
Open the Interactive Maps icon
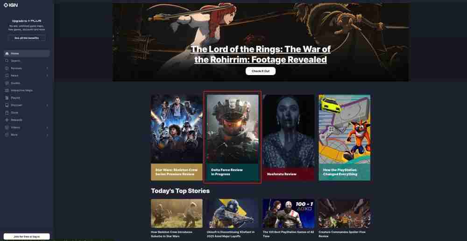click(7, 90)
